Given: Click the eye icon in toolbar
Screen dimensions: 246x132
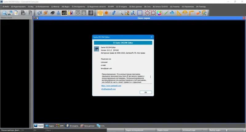Looking at the screenshot, I should tap(52, 13).
